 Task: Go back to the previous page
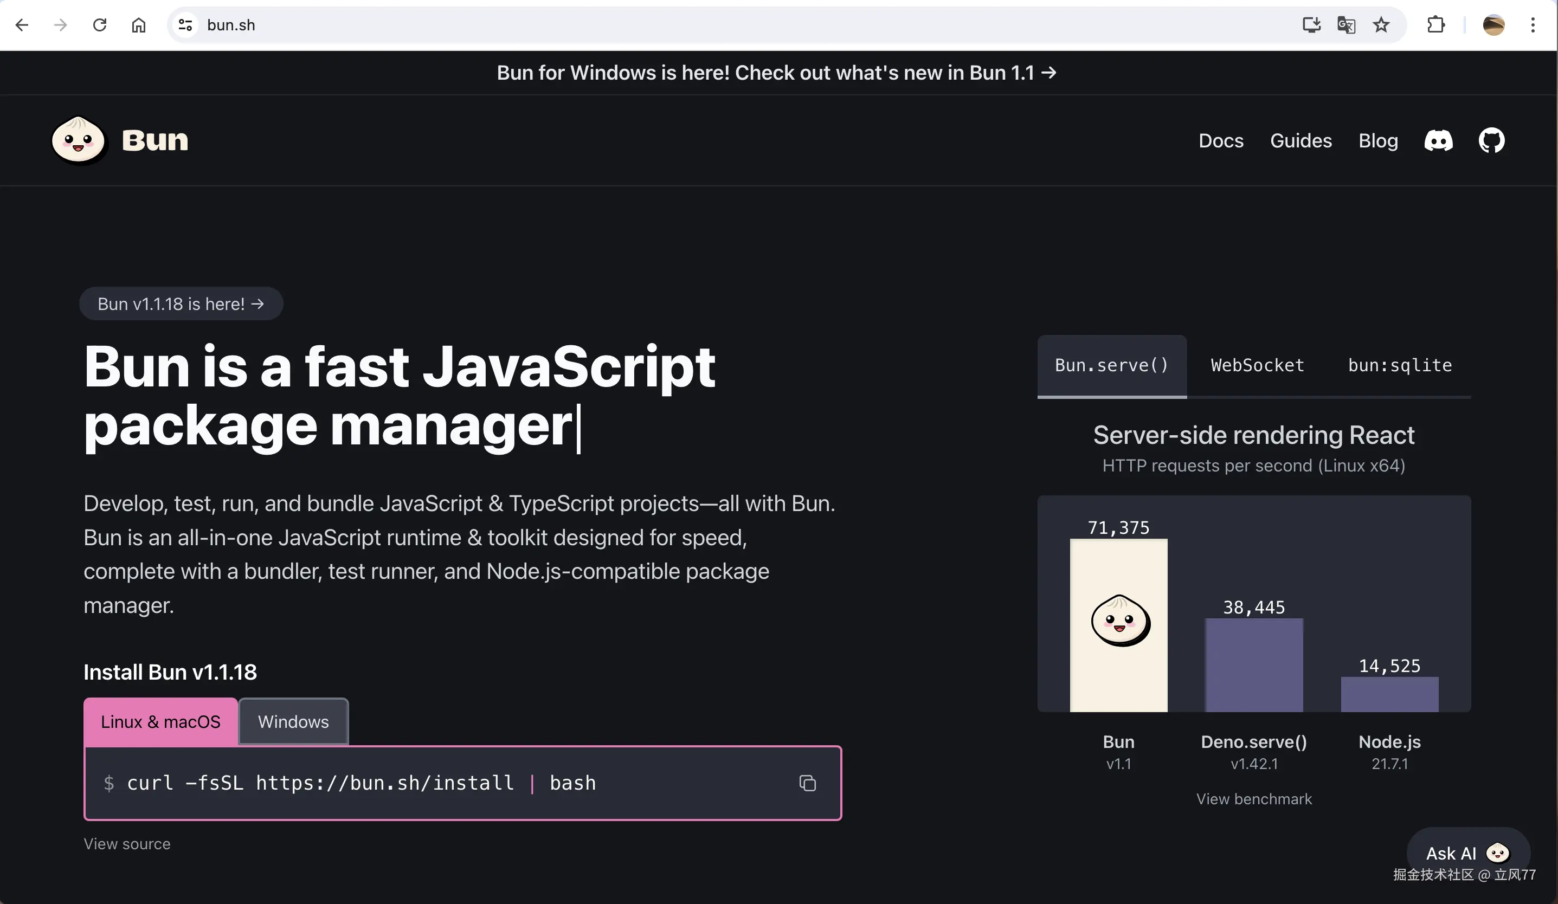click(x=22, y=25)
